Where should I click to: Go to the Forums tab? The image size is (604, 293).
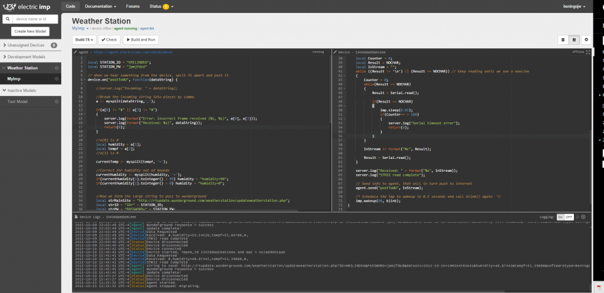coord(133,6)
